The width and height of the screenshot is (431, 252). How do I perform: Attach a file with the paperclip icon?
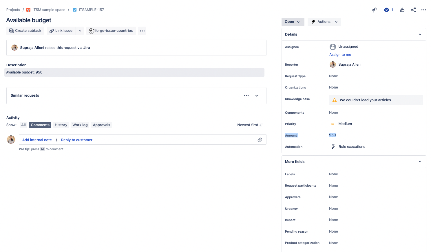click(x=260, y=139)
